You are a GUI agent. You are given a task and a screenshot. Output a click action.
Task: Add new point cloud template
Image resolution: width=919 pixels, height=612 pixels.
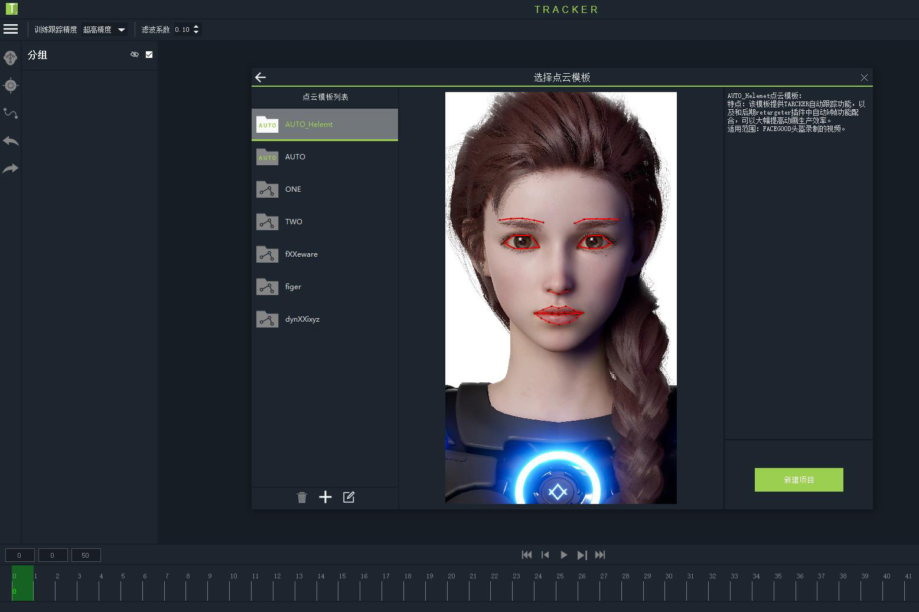325,498
